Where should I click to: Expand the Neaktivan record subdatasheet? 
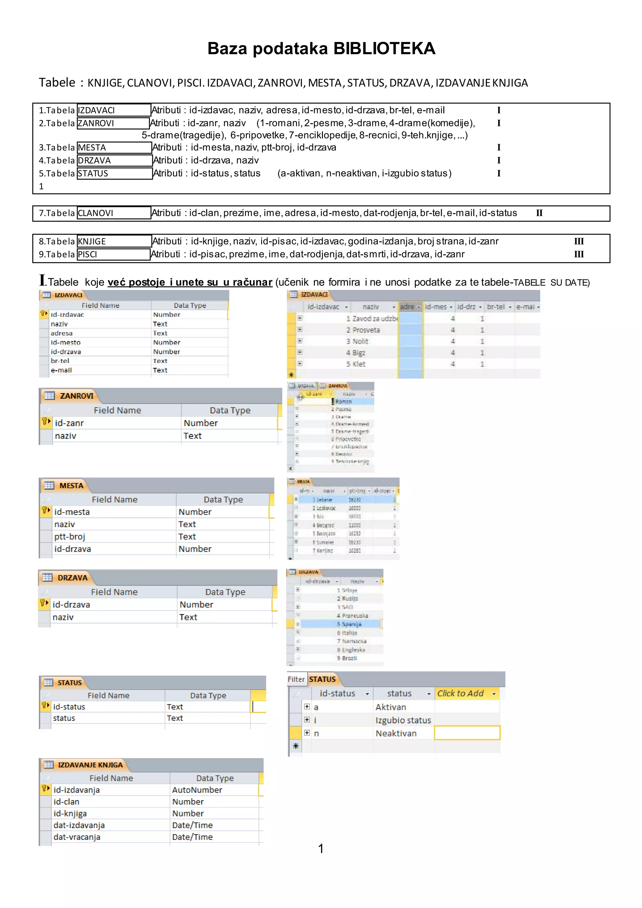coord(307,732)
